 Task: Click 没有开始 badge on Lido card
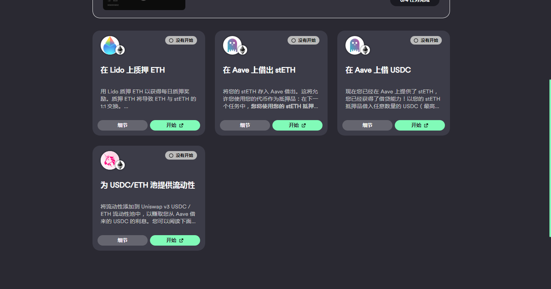(181, 40)
